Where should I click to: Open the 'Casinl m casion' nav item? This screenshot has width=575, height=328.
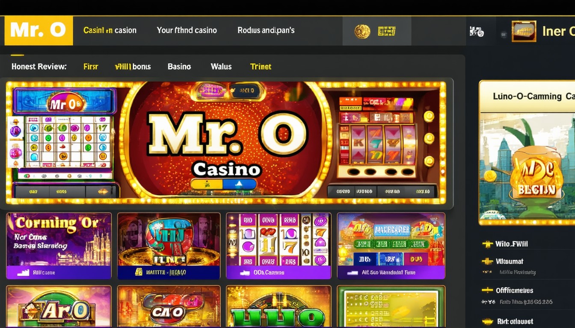point(110,30)
